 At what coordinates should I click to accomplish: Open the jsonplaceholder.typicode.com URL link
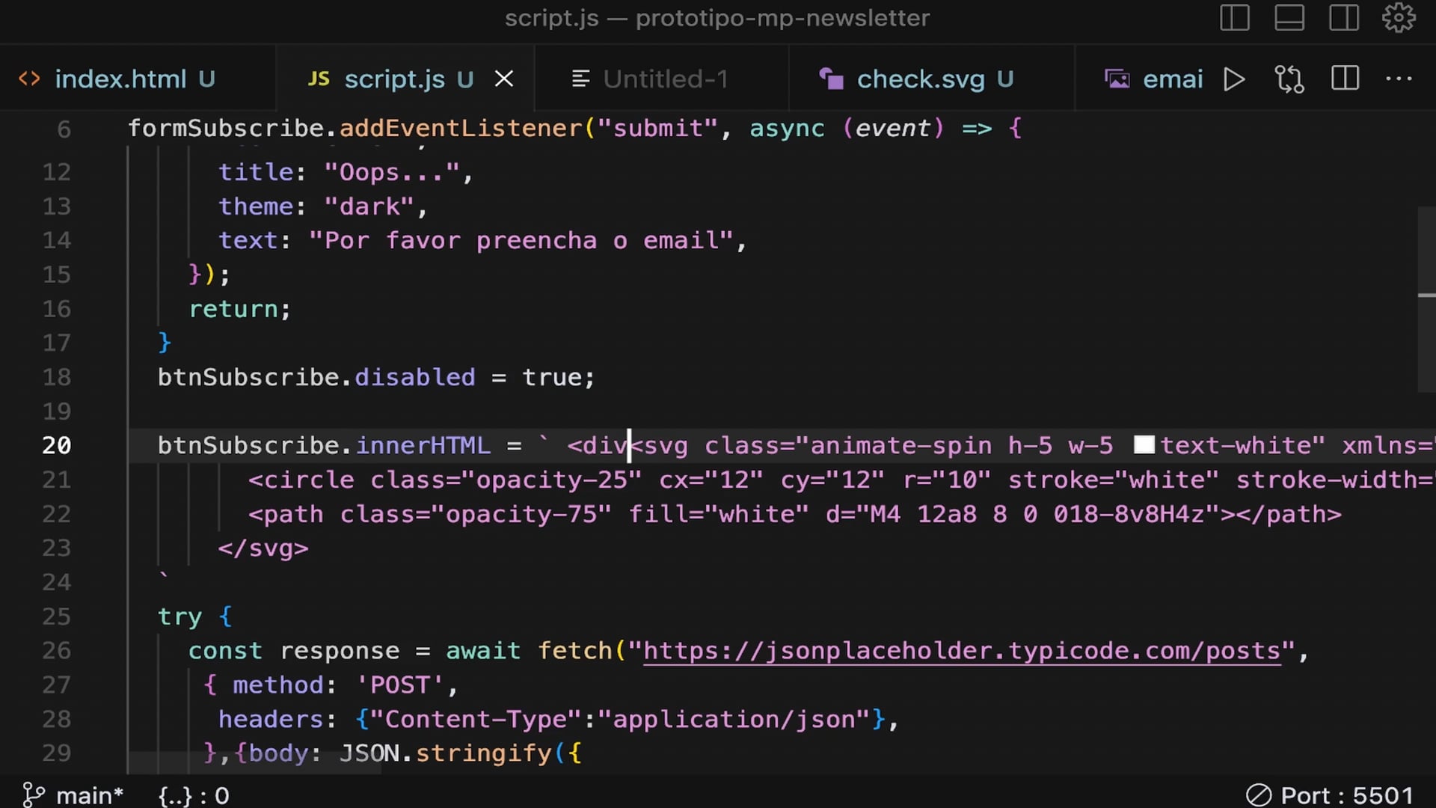[961, 651]
